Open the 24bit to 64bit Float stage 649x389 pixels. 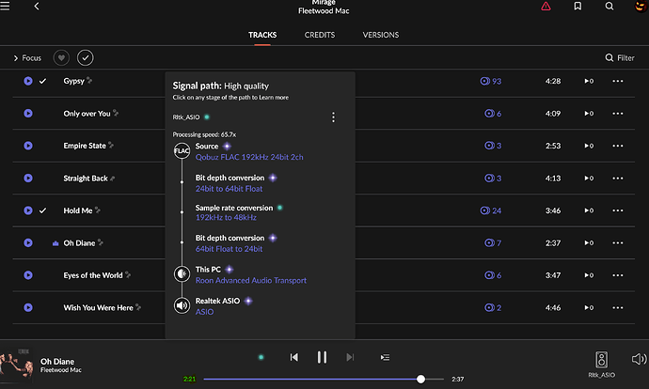[229, 189]
